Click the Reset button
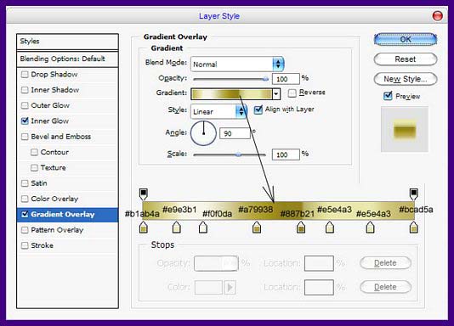 pos(406,59)
